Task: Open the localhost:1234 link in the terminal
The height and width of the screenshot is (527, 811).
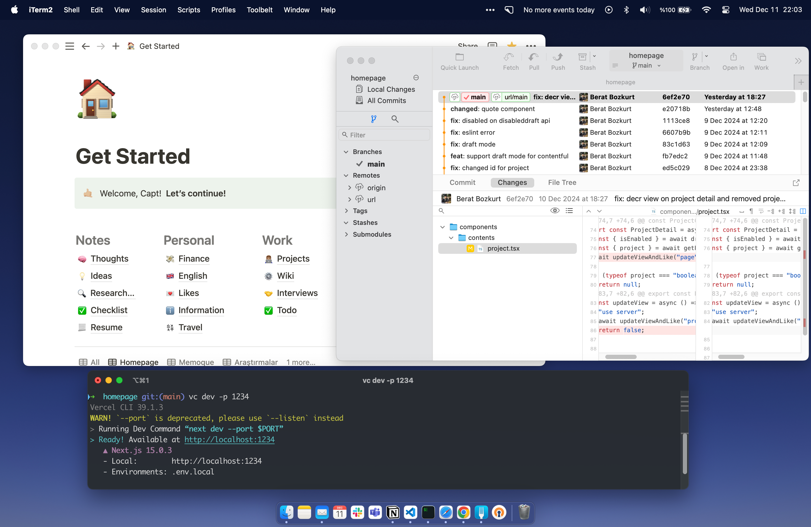Action: click(x=229, y=440)
